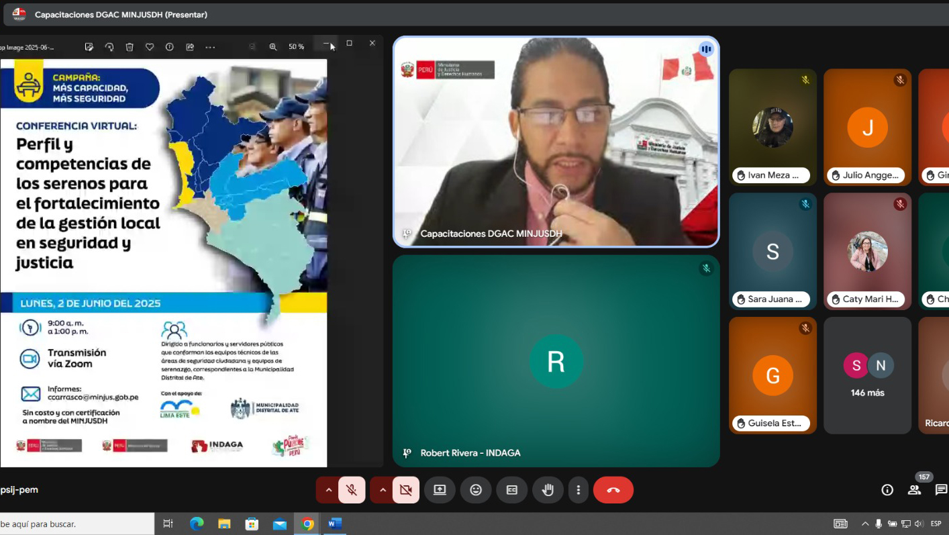Click ccarrasco@minjus.gob.pe on the flyer image
The image size is (949, 535).
click(93, 397)
